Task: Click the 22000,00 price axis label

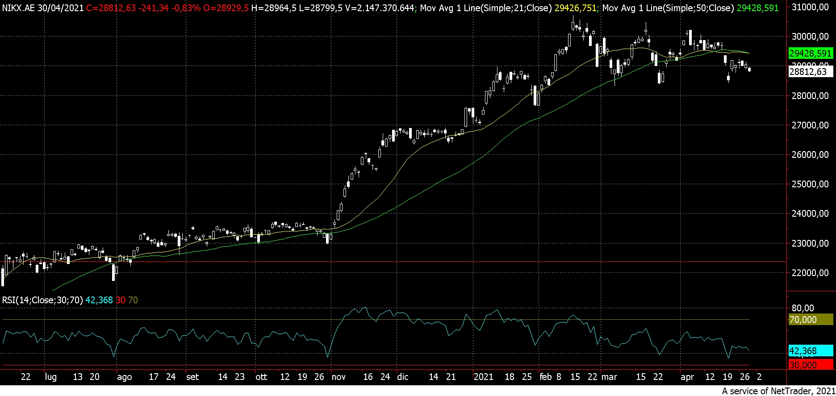Action: pos(810,273)
